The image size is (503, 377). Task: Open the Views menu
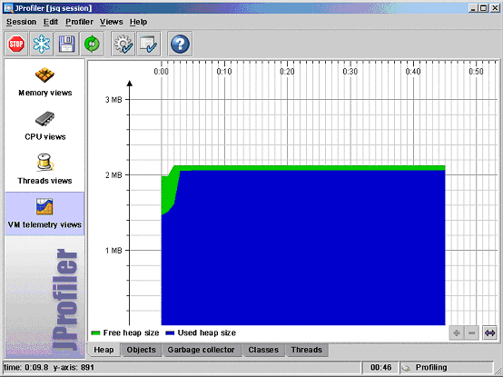(x=112, y=22)
